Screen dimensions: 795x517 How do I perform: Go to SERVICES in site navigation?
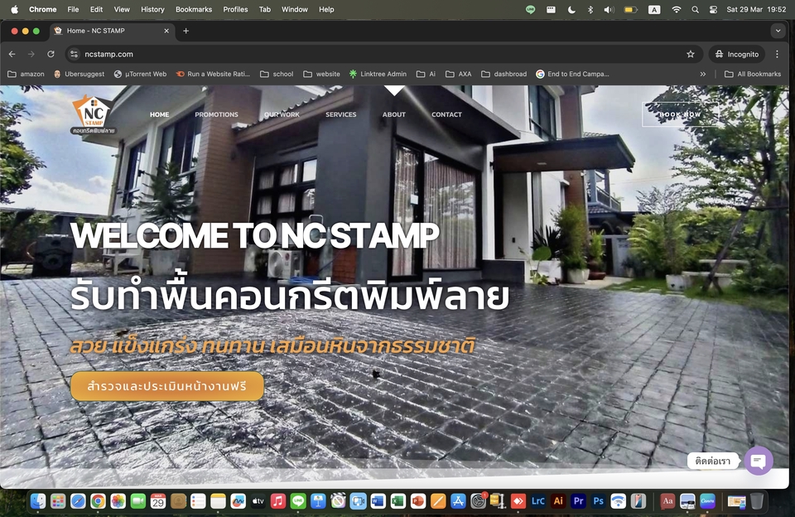[x=340, y=114]
